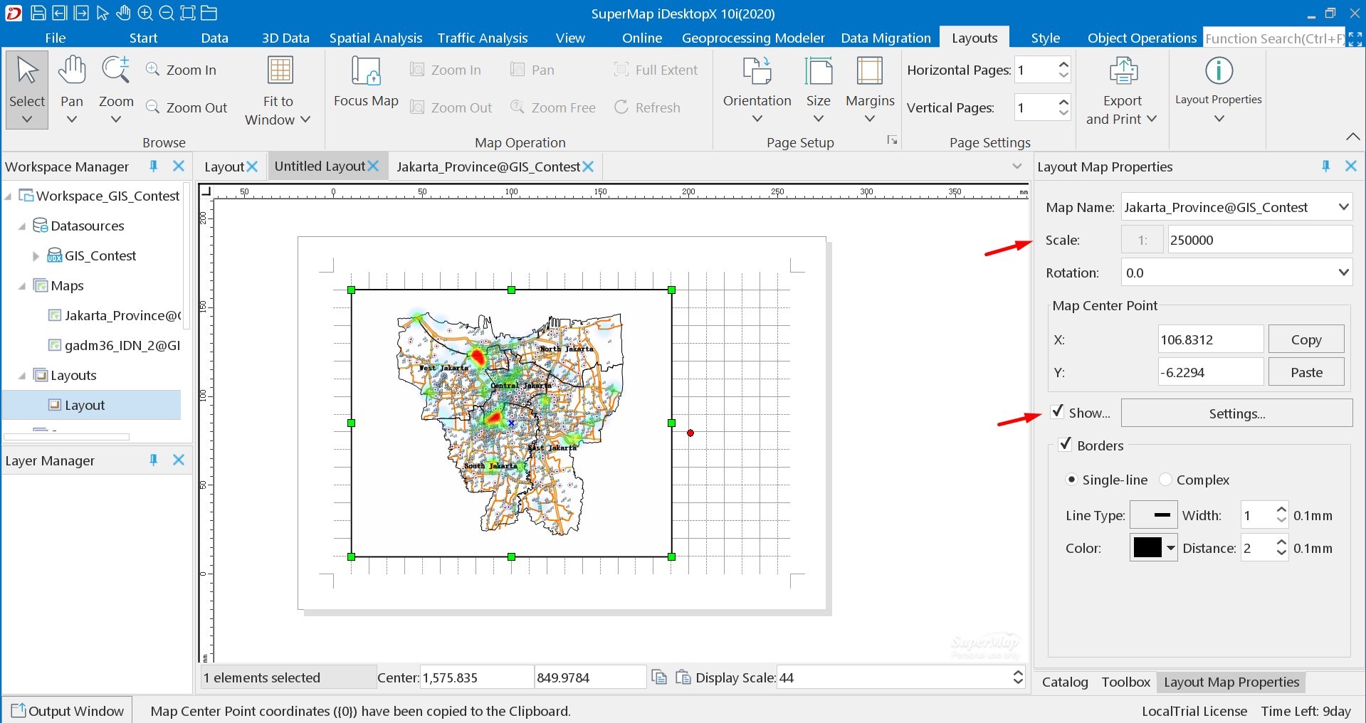Pin the Workspace Manager panel
Viewport: 1366px width, 723px height.
(153, 166)
